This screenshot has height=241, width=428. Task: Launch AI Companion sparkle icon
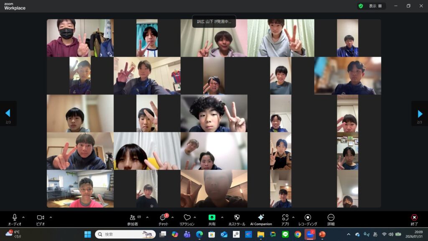click(x=261, y=218)
